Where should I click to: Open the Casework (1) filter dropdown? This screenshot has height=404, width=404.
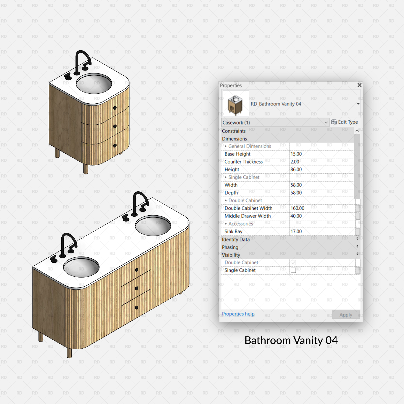pos(326,122)
